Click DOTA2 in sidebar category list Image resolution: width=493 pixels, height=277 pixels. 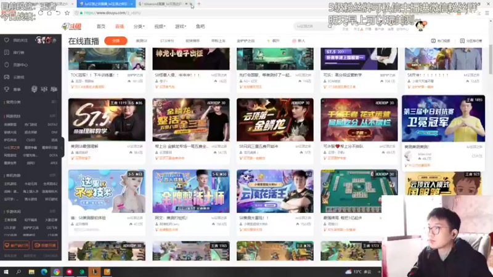point(52,124)
